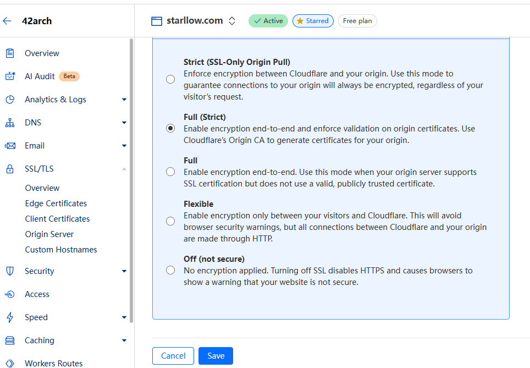This screenshot has height=368, width=530.
Task: Open the starllow.com domain switcher chevrons
Action: click(232, 21)
